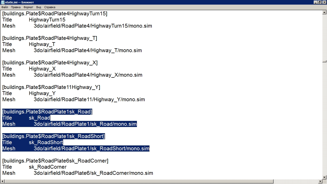Click the line 'Title sk_RoadCorner'
The height and width of the screenshot is (184, 327).
(34, 167)
